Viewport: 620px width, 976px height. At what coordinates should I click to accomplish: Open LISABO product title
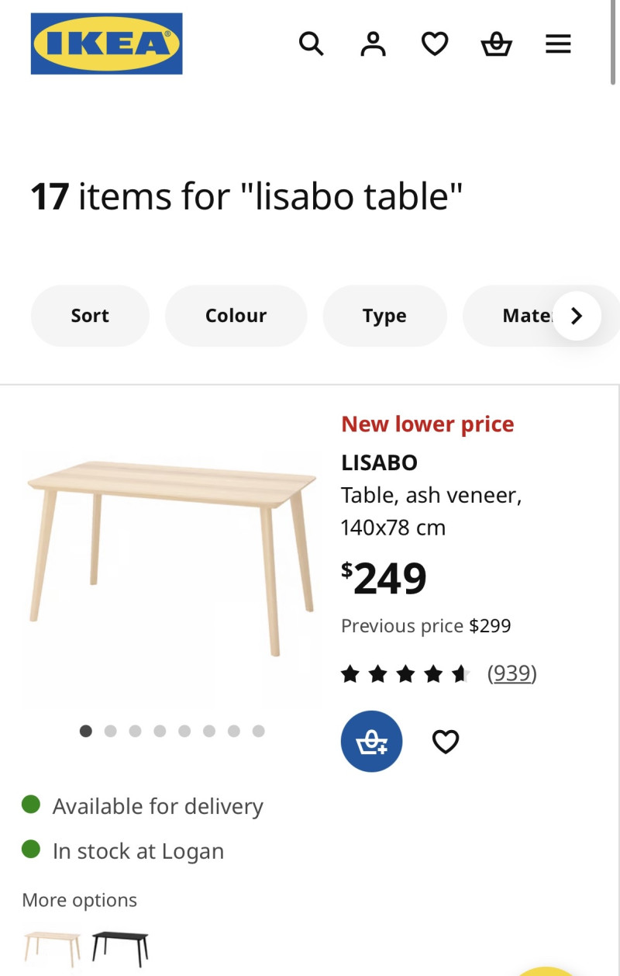click(379, 462)
